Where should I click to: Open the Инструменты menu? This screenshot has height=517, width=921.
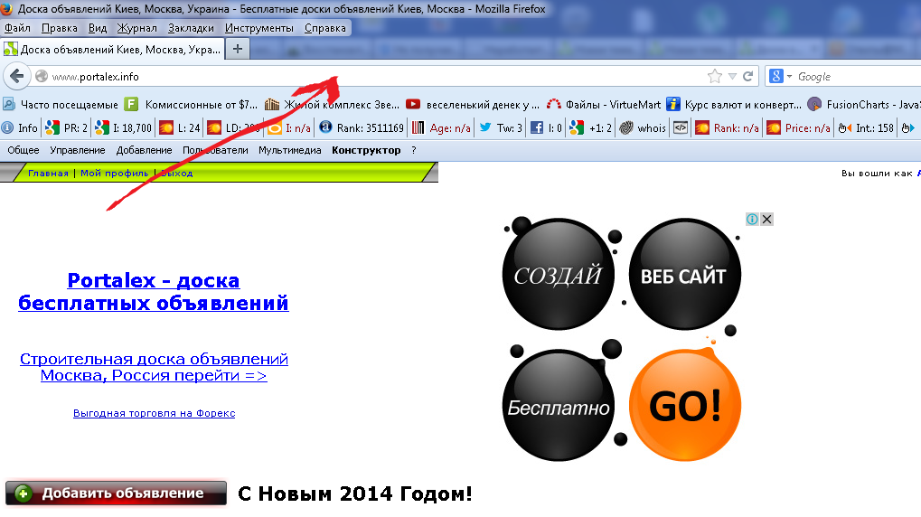tap(259, 28)
